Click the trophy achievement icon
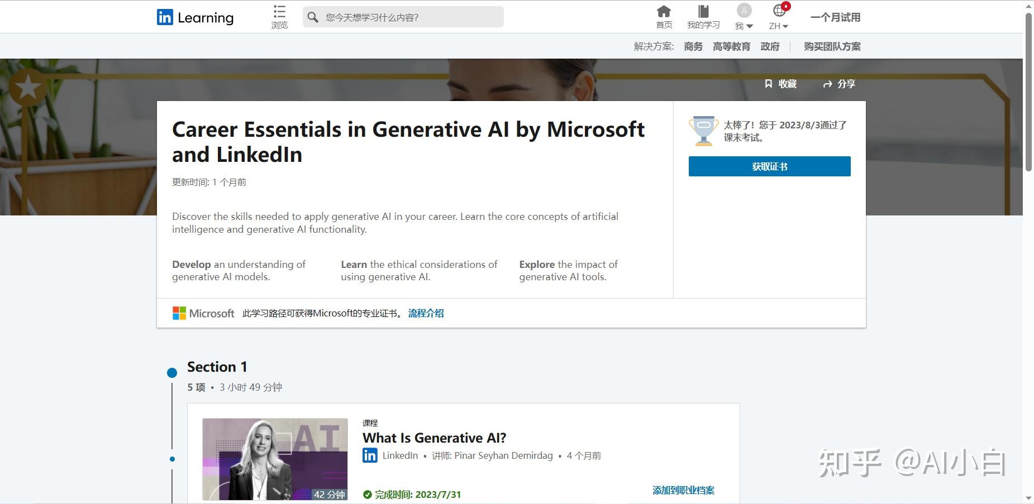This screenshot has width=1034, height=504. tap(703, 129)
